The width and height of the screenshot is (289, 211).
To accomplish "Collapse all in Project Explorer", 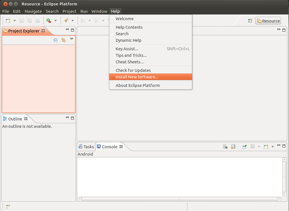I will pos(56,40).
